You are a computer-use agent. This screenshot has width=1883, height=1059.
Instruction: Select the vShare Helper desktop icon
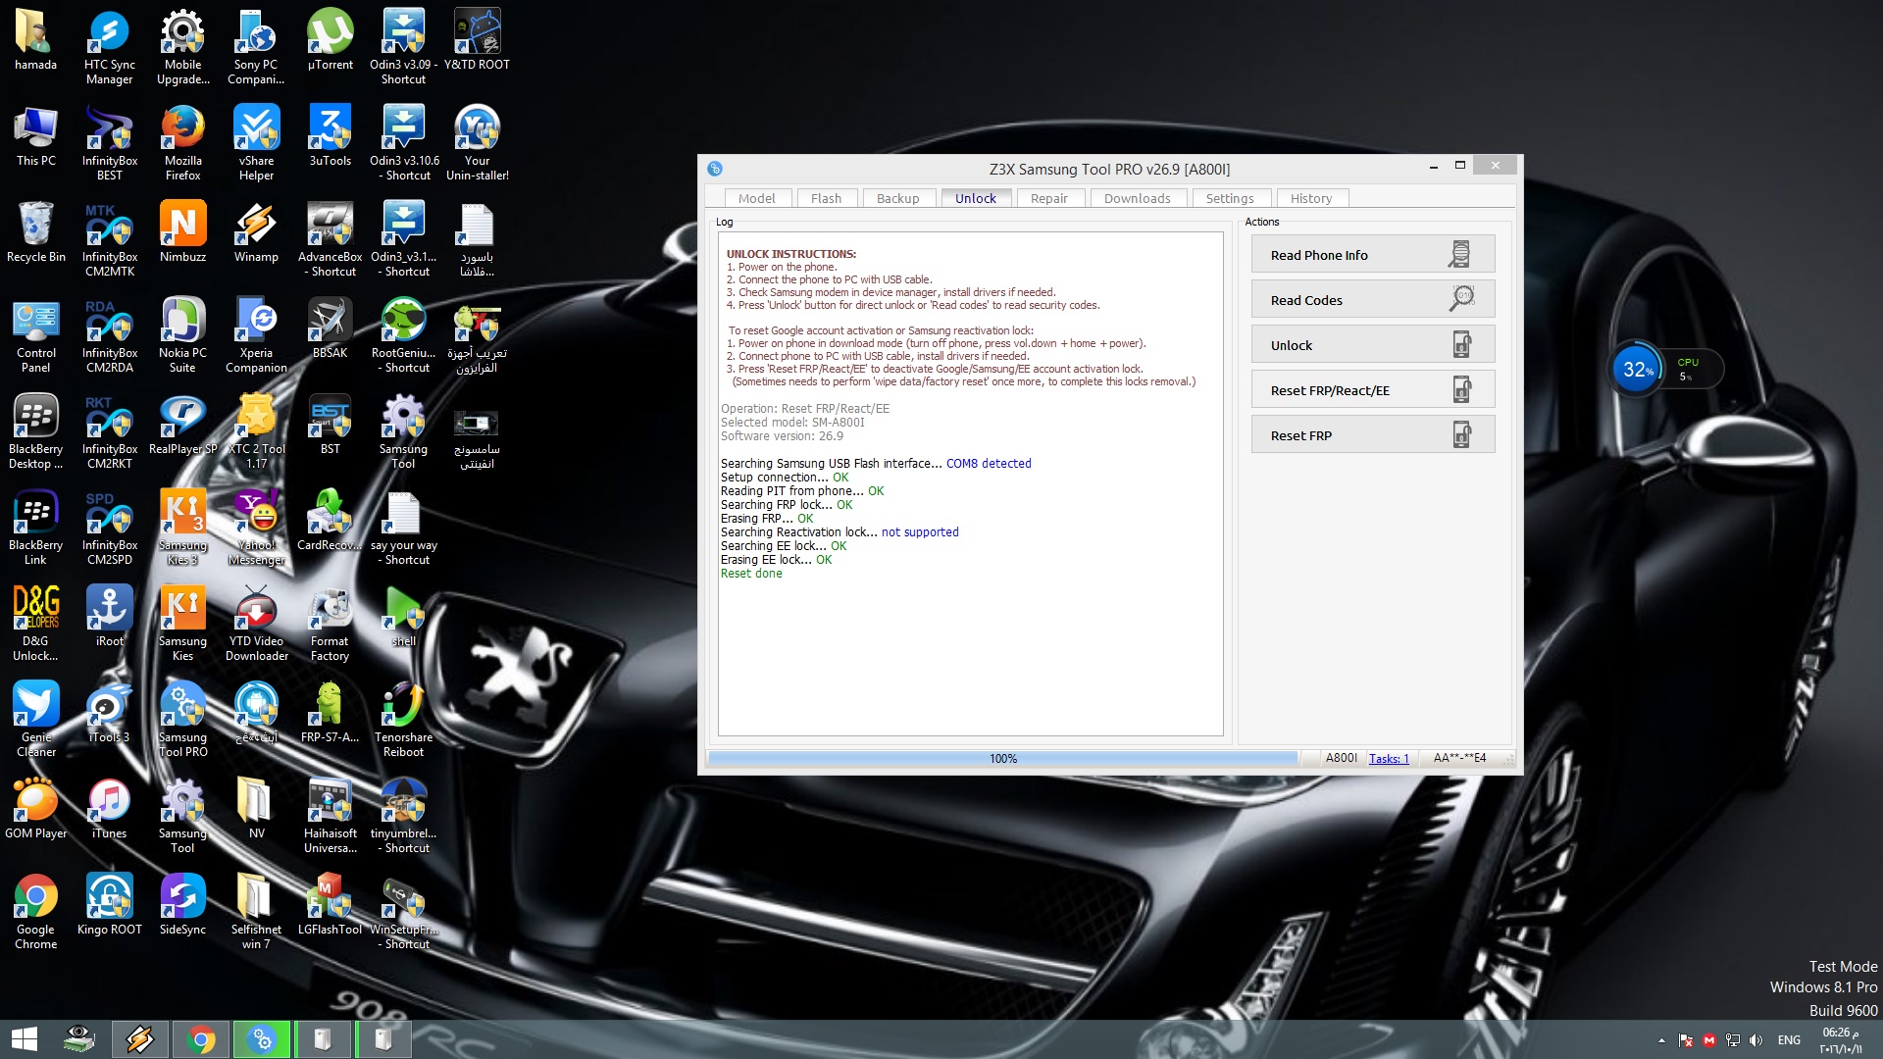[x=256, y=144]
